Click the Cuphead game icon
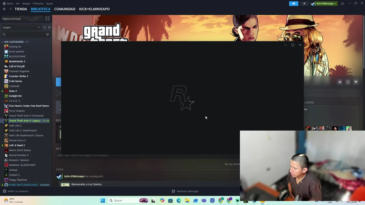Screen dimensions: 365x205 [6, 86]
